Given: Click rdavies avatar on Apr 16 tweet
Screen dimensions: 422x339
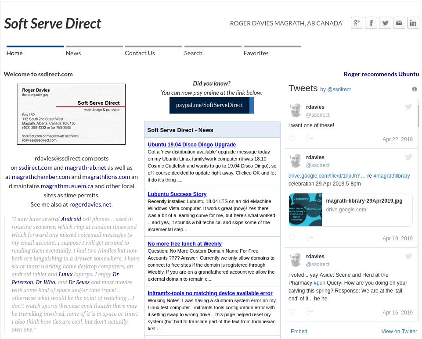Looking at the screenshot, I should 296,260.
